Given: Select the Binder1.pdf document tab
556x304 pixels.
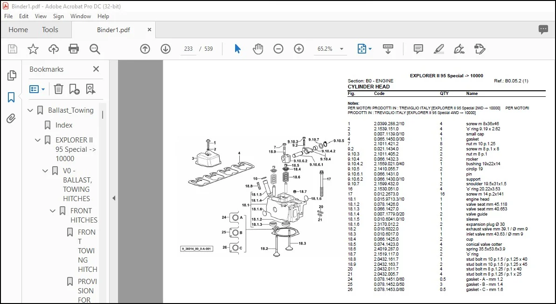Looking at the screenshot, I should (113, 30).
